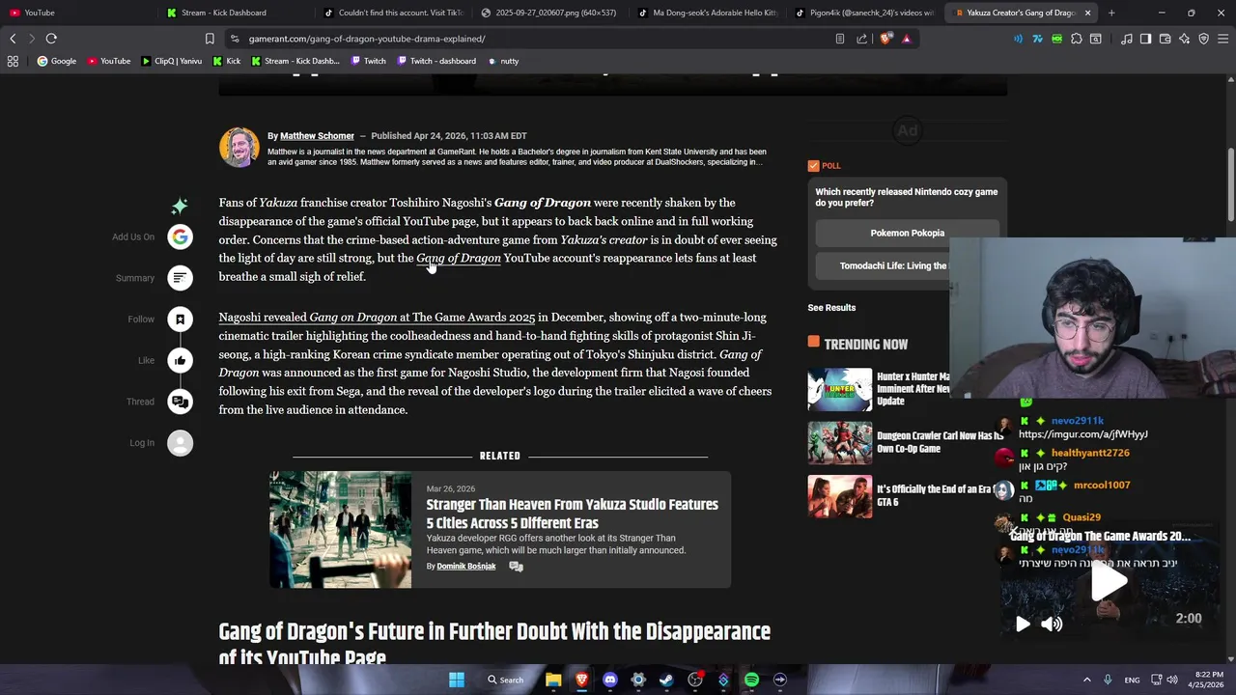This screenshot has width=1236, height=695.
Task: Show hidden system tray icons chevron
Action: pyautogui.click(x=1086, y=680)
